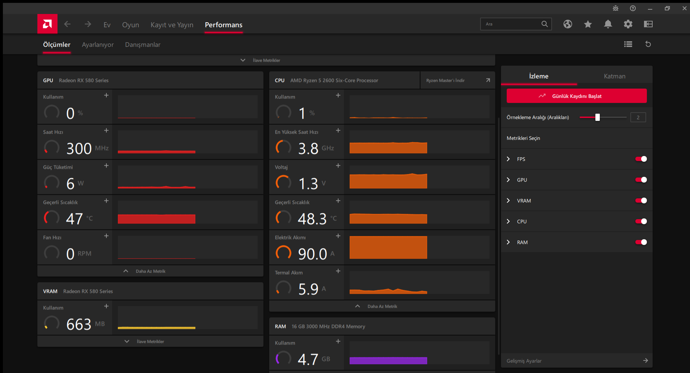This screenshot has width=690, height=373.
Task: Click the AMD logo home icon
Action: coord(47,24)
